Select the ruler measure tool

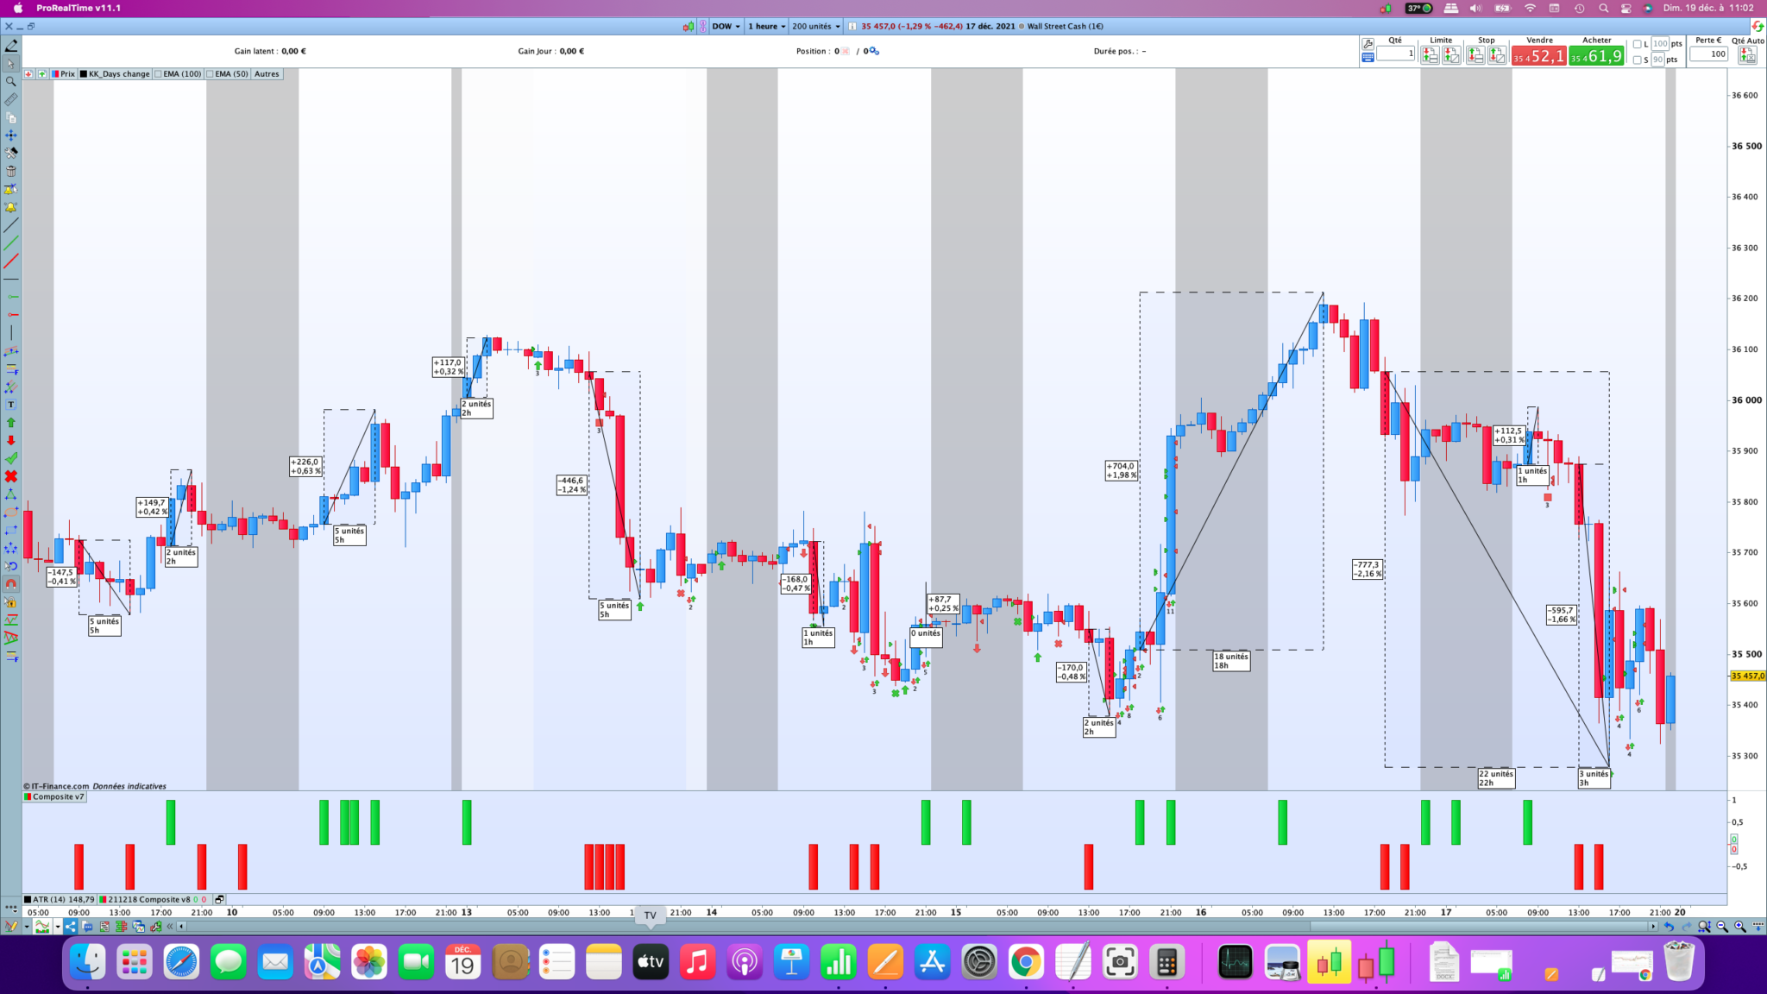click(x=11, y=100)
